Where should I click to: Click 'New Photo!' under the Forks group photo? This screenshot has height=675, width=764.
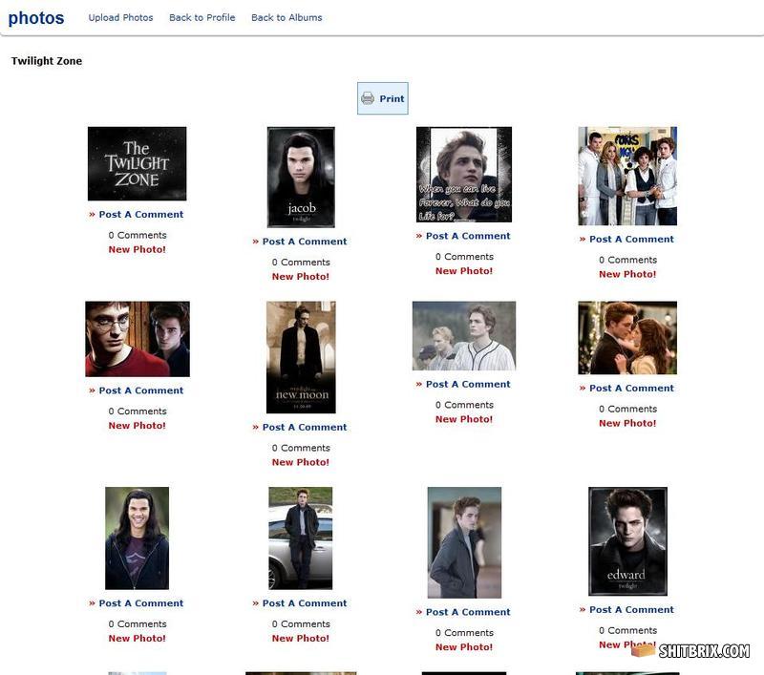[627, 274]
